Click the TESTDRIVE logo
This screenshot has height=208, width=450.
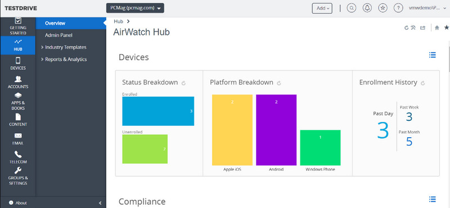coord(21,8)
